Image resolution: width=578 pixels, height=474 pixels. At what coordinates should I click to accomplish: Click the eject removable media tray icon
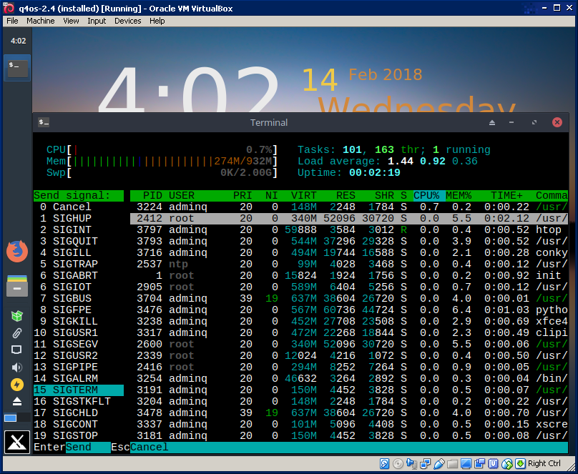(x=16, y=402)
